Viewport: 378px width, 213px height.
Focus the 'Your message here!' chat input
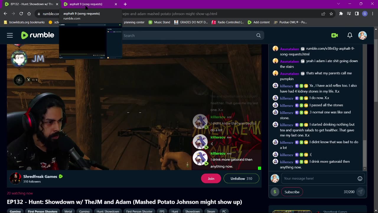[319, 178]
